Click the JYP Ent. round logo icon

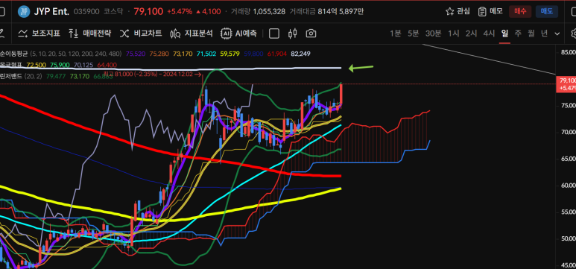coord(24,11)
